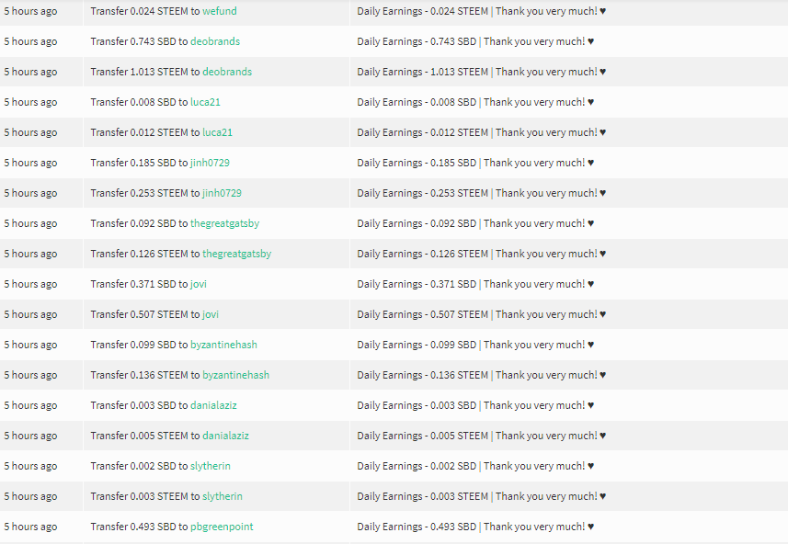Select memo 'Daily Earnings - 0.743 SBD'
The width and height of the screenshot is (788, 544).
[417, 41]
